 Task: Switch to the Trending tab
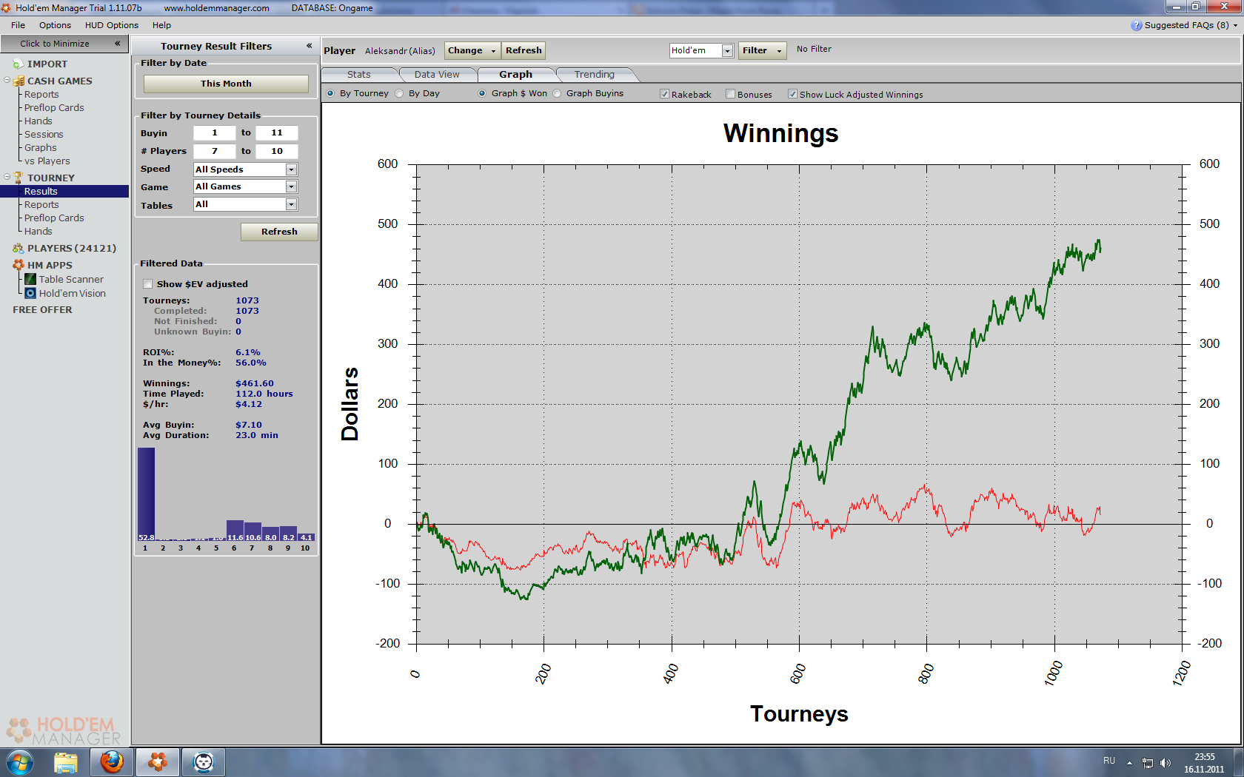[x=594, y=75]
